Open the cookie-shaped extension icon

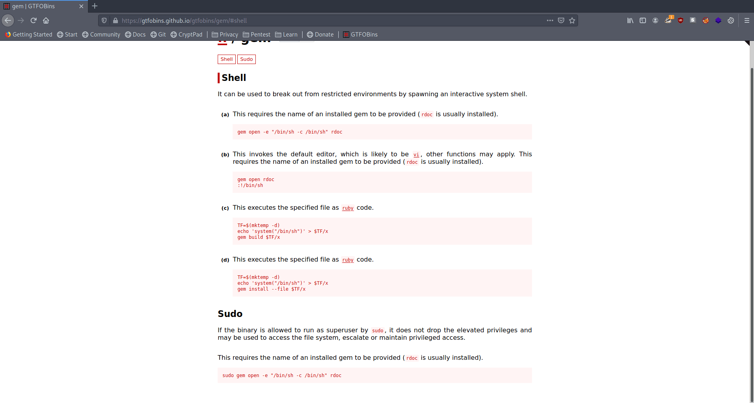(731, 20)
